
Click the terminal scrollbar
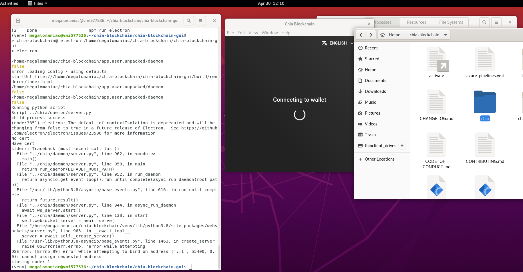[219, 257]
